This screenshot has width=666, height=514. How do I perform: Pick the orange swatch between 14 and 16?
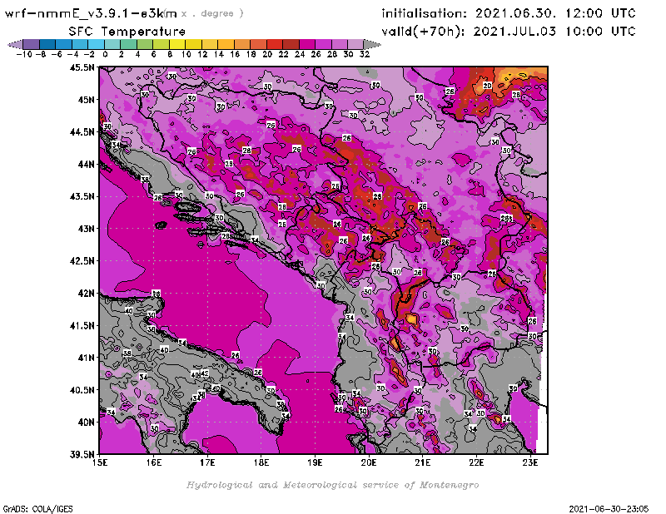coord(226,44)
